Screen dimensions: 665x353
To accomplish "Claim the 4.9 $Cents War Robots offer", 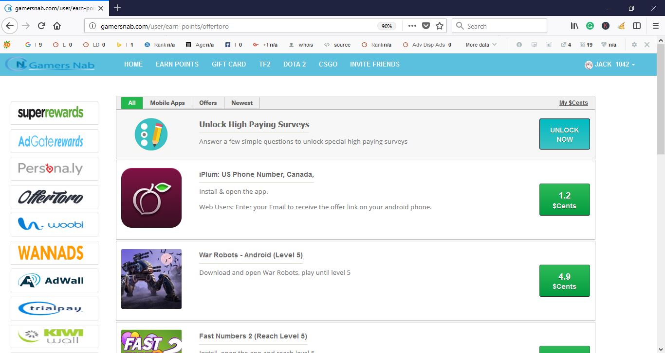I will (x=565, y=281).
